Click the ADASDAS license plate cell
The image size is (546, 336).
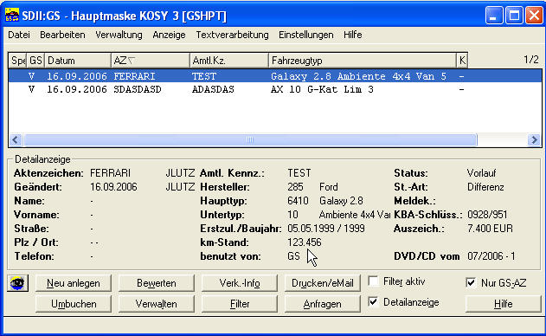point(213,89)
